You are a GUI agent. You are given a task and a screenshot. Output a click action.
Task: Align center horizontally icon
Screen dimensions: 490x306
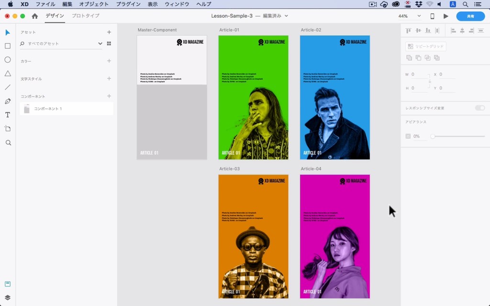[462, 31]
